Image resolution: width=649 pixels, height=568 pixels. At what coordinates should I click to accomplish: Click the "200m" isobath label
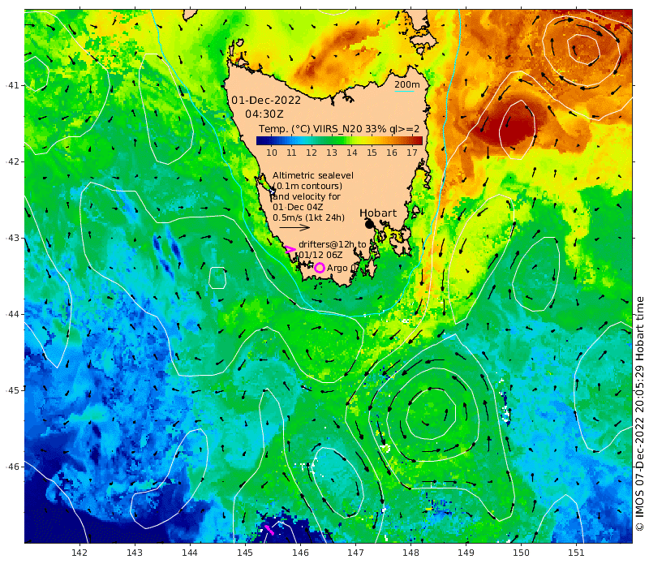click(x=407, y=84)
